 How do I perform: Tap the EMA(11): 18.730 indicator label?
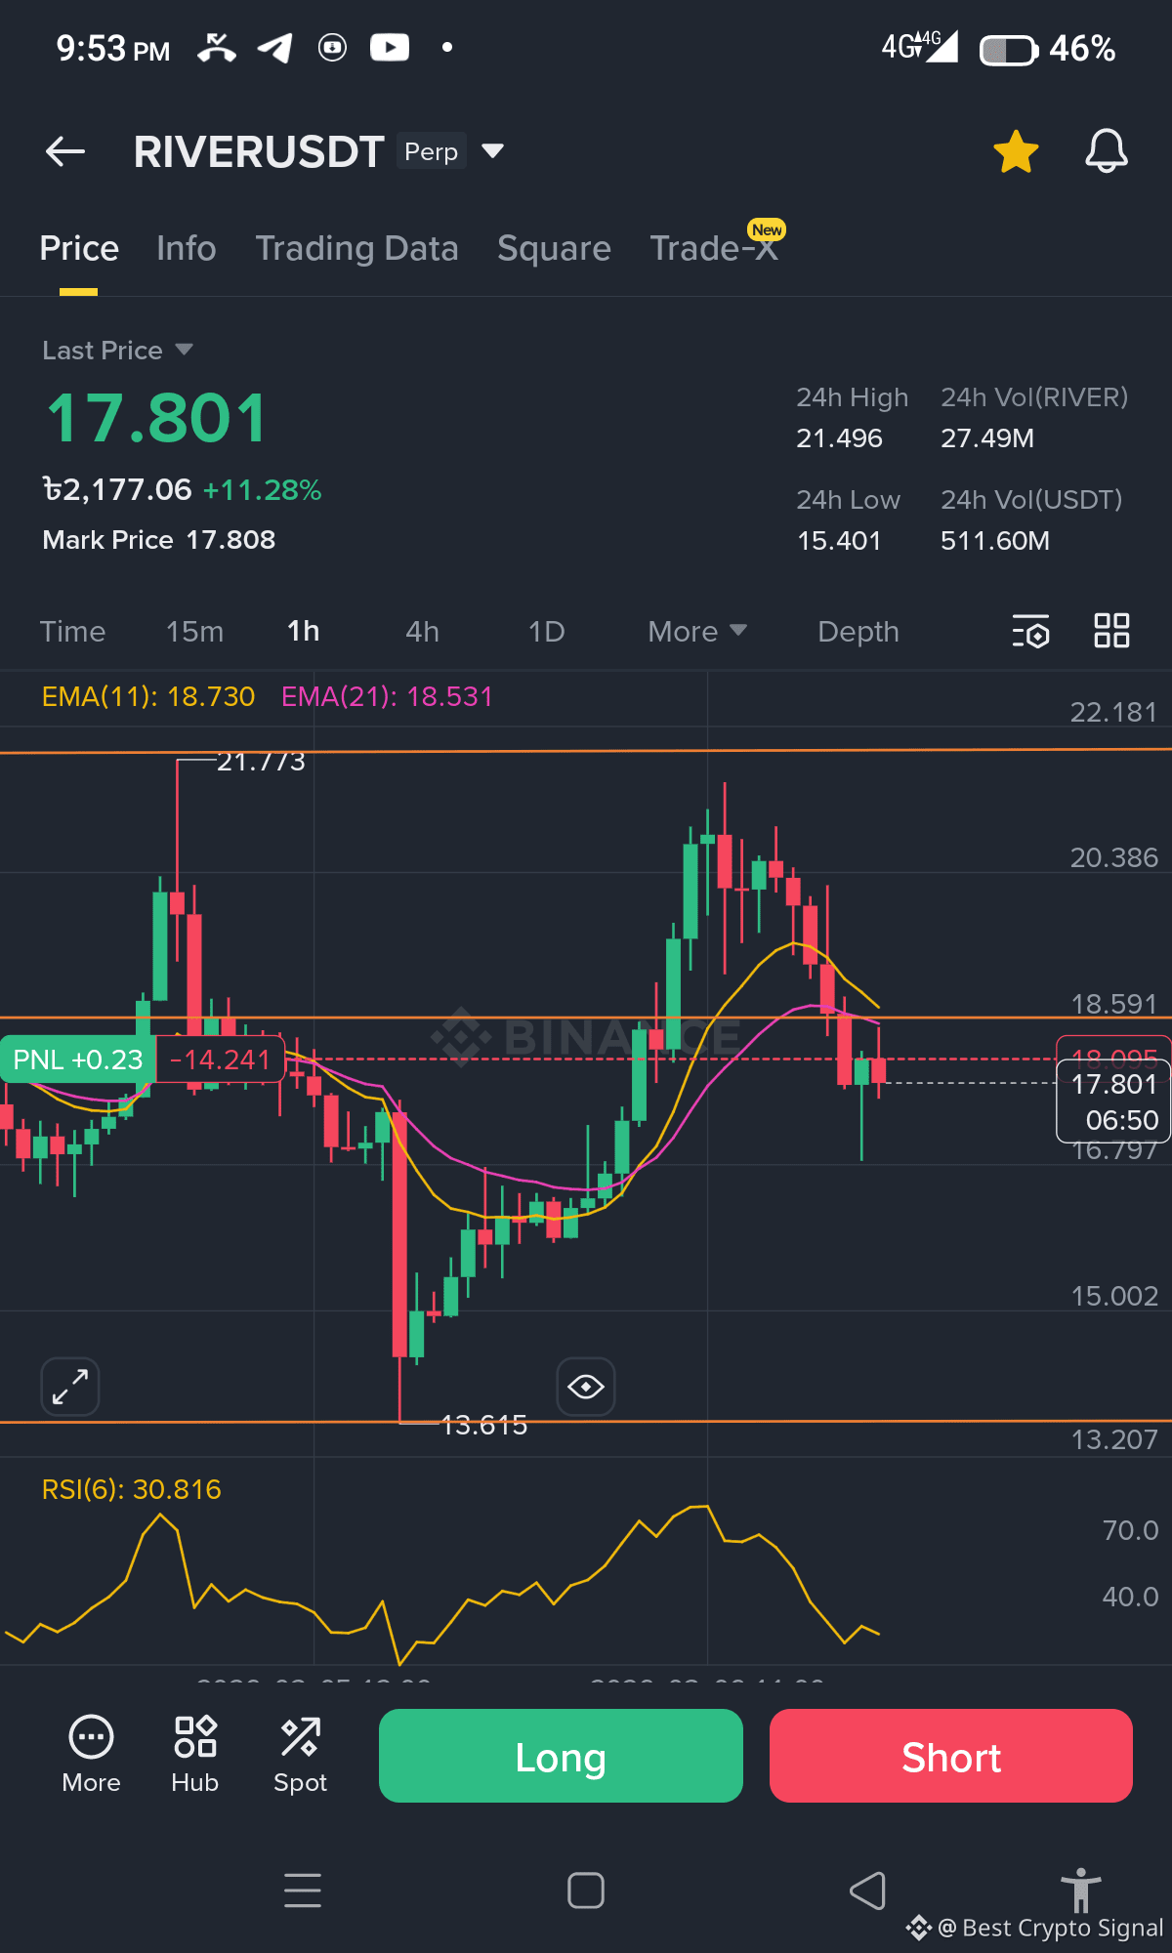148,696
